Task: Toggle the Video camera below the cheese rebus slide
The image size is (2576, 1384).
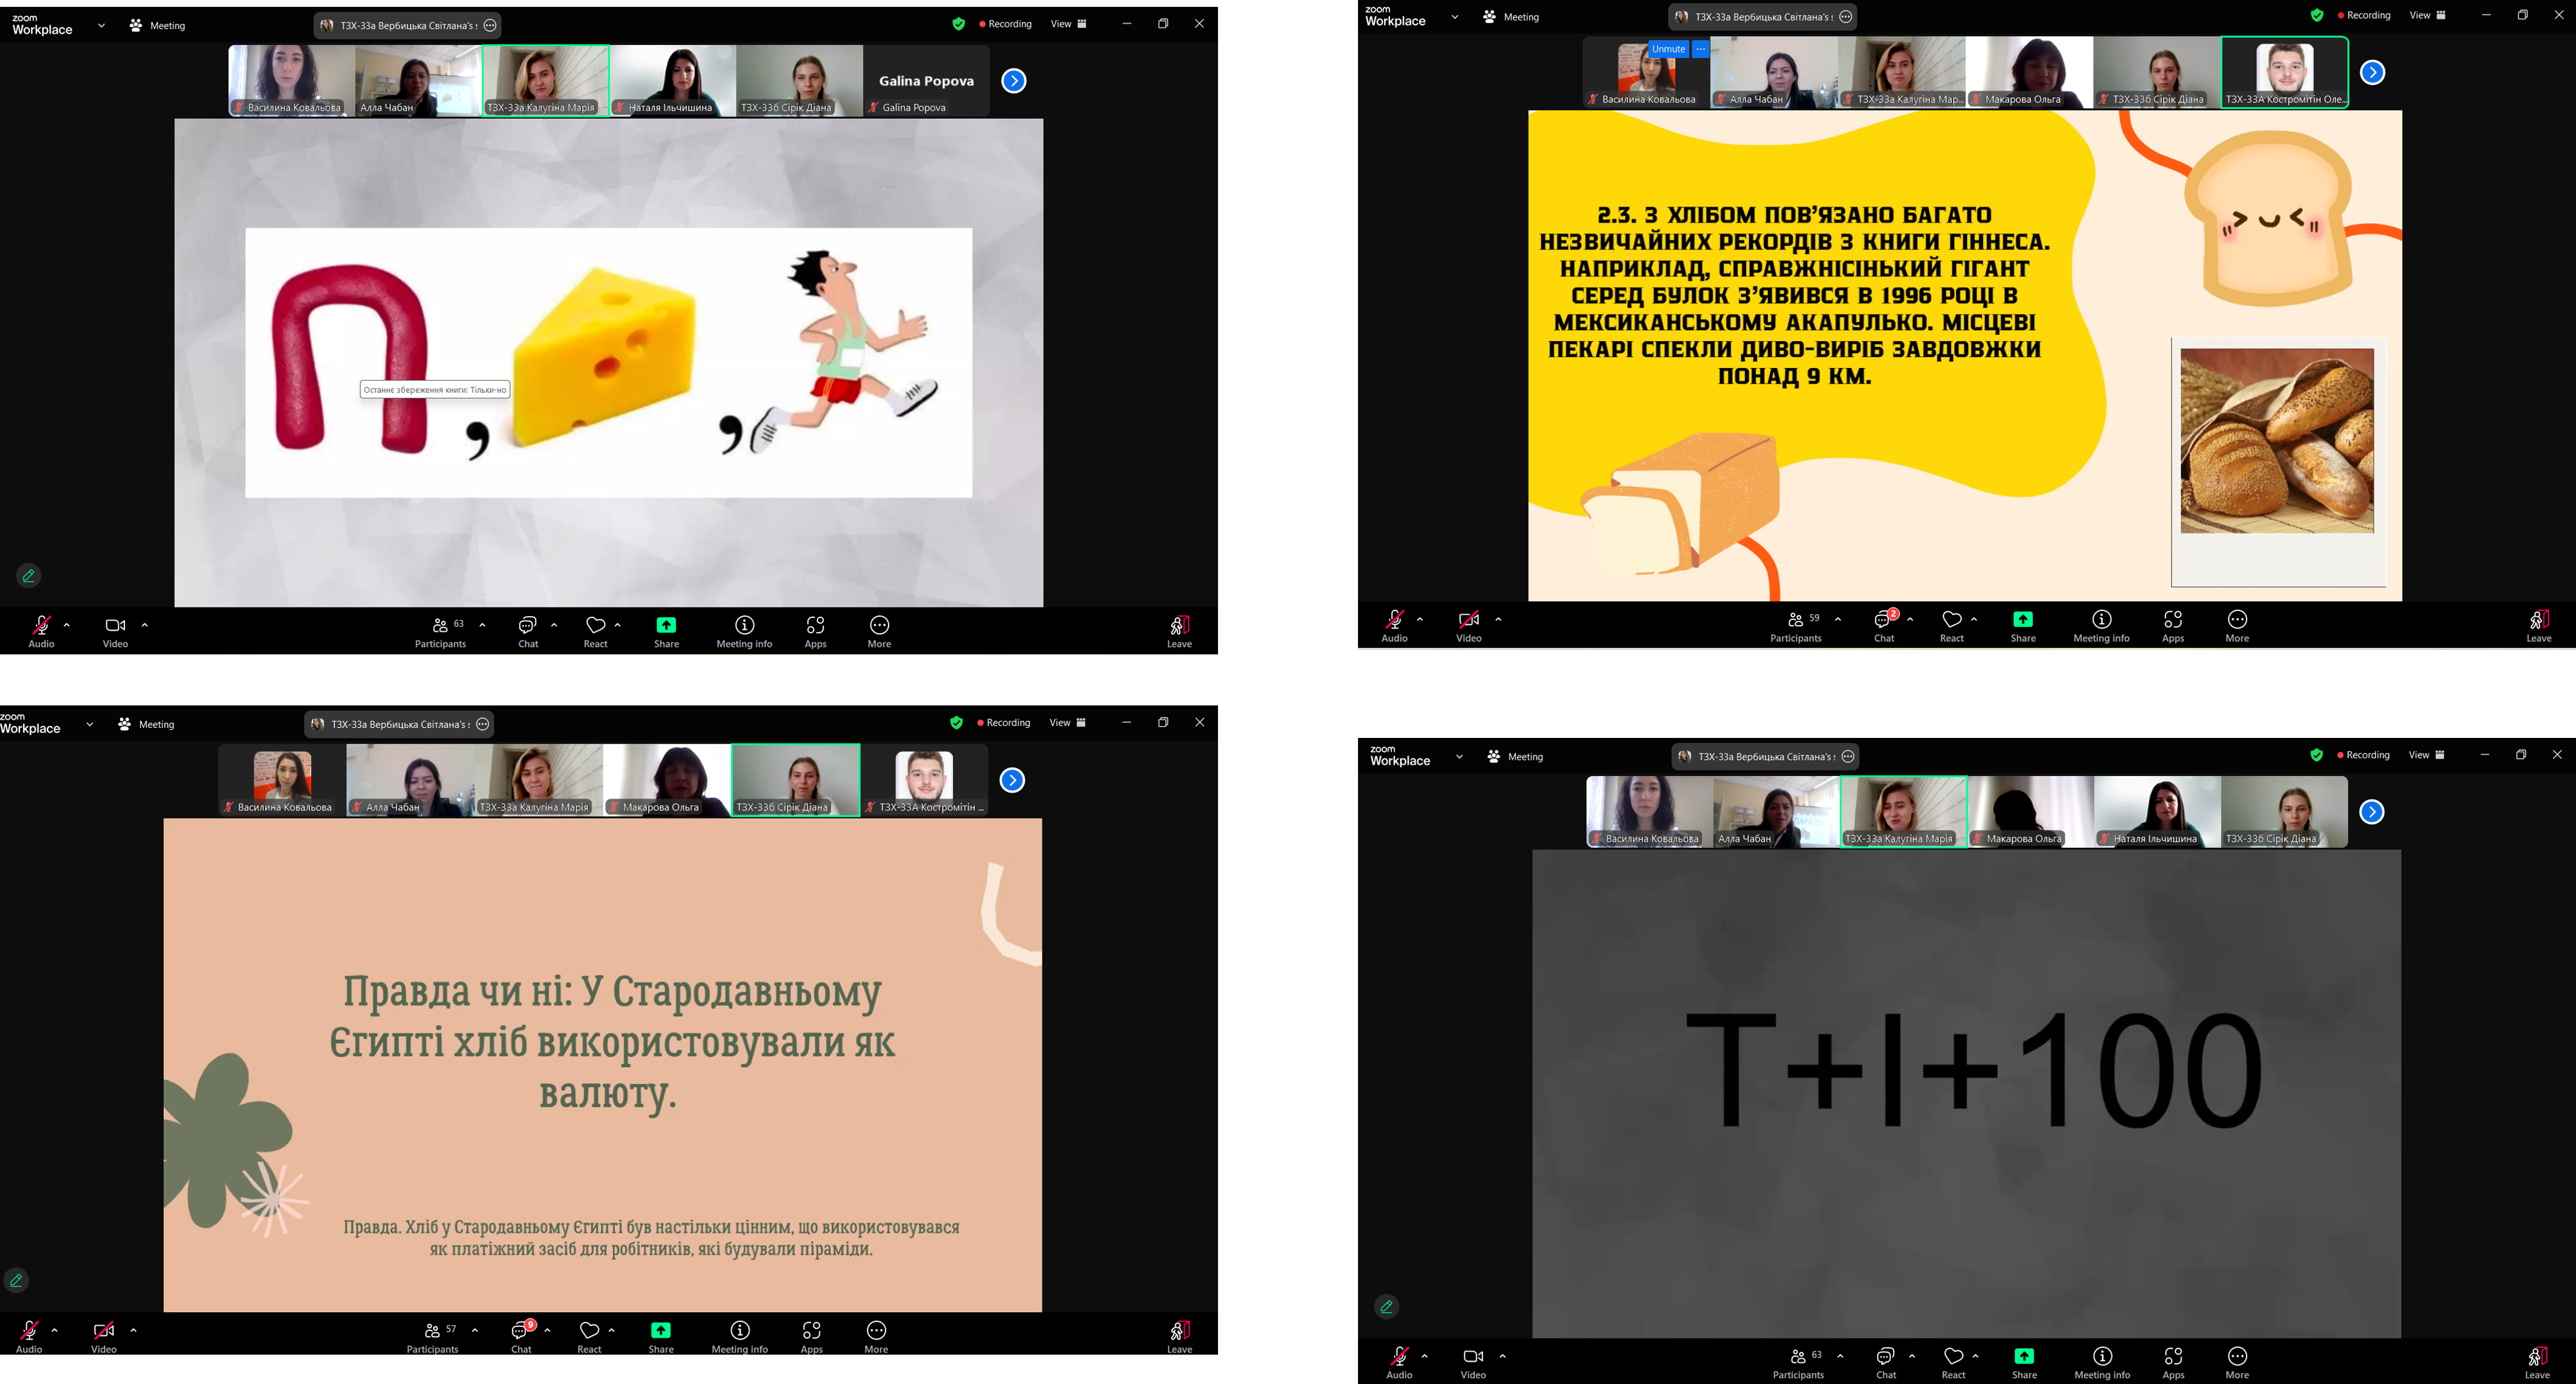Action: click(x=115, y=632)
